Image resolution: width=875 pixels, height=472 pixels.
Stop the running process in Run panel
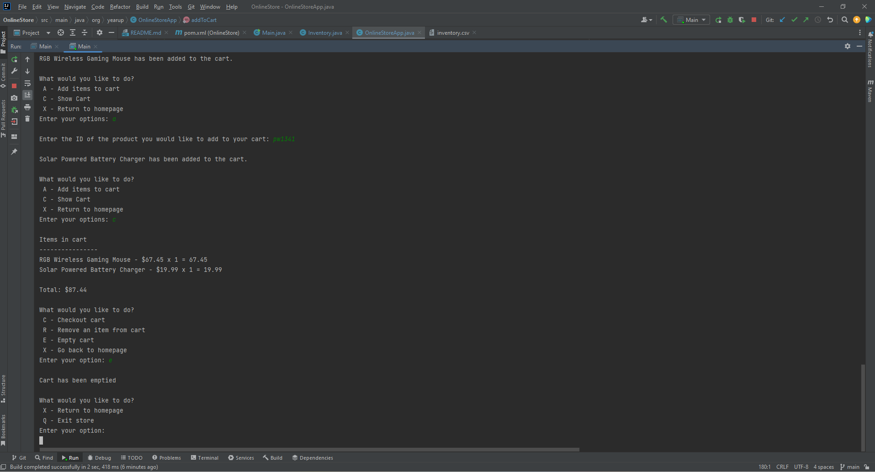tap(14, 86)
